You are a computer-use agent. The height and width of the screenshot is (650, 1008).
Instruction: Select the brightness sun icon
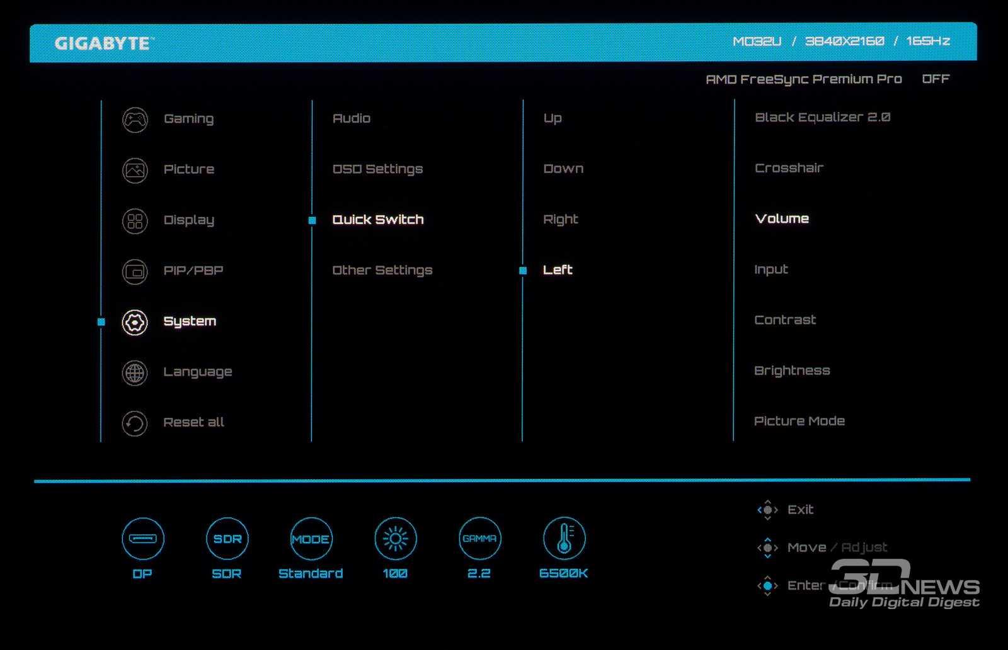click(396, 539)
